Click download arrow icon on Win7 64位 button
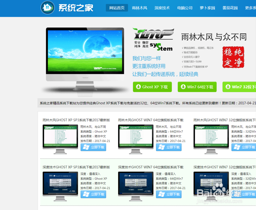This screenshot has width=256, height=210. (183, 87)
